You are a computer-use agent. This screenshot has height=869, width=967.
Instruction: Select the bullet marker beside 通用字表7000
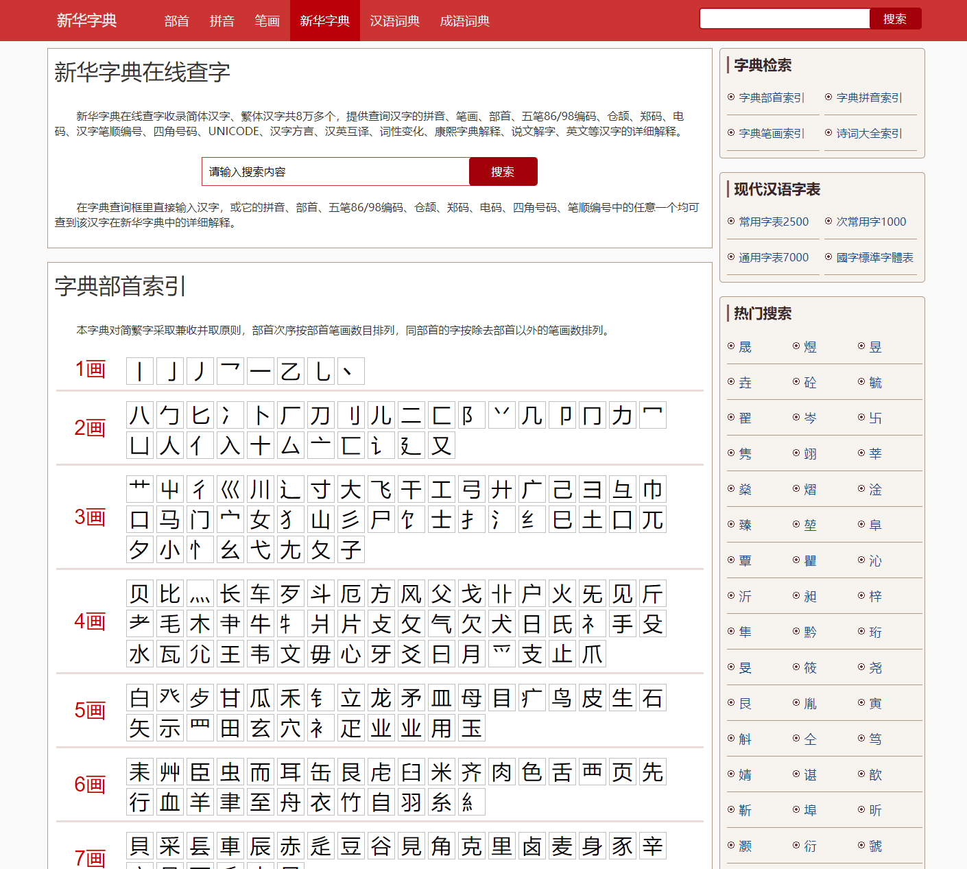[x=731, y=257]
